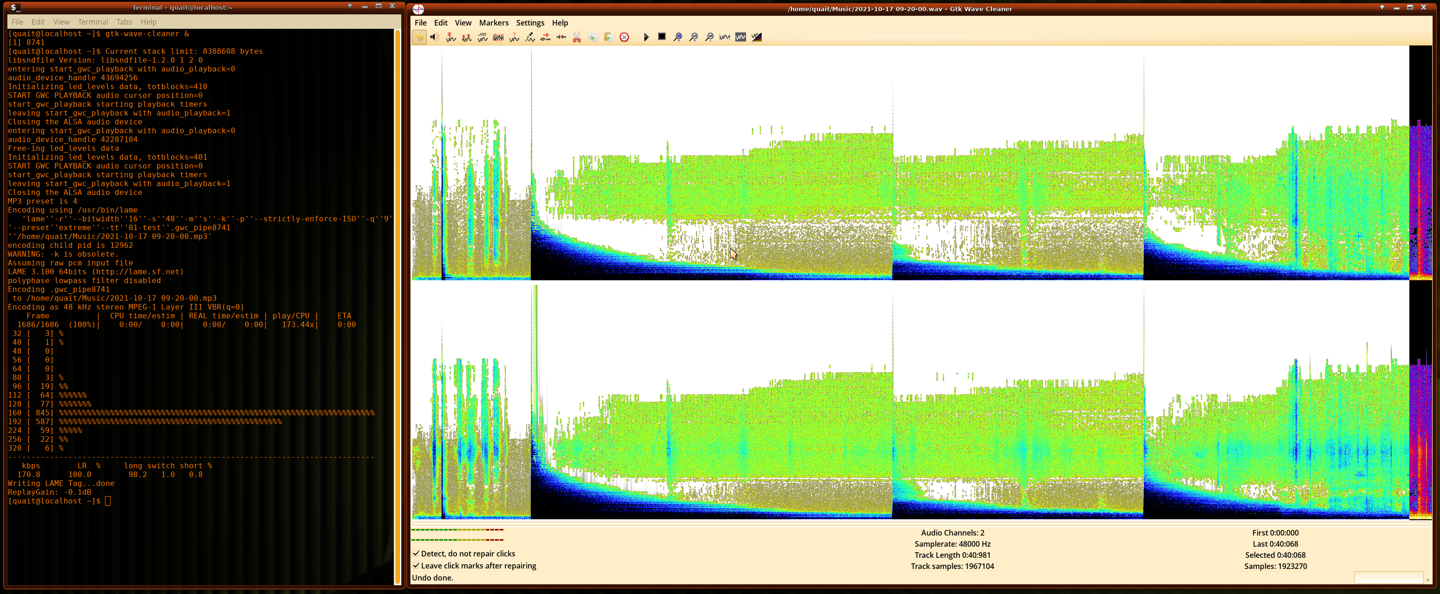The image size is (1440, 594).
Task: Click the Undo arrow toolbar icon
Action: tap(419, 37)
